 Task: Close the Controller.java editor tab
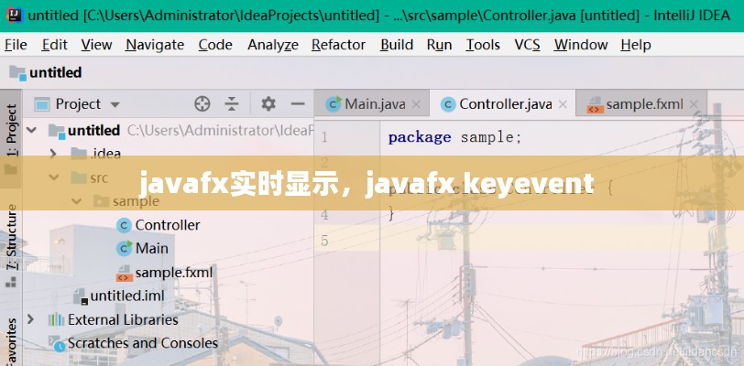pos(564,104)
